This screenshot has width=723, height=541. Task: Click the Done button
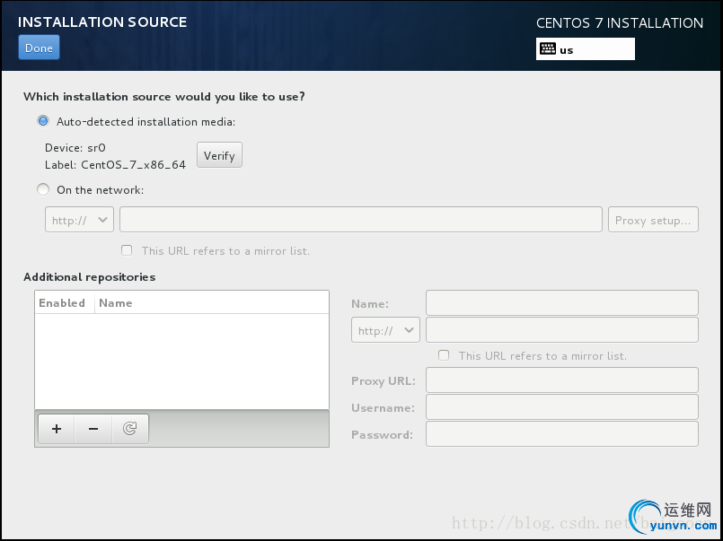(x=39, y=48)
